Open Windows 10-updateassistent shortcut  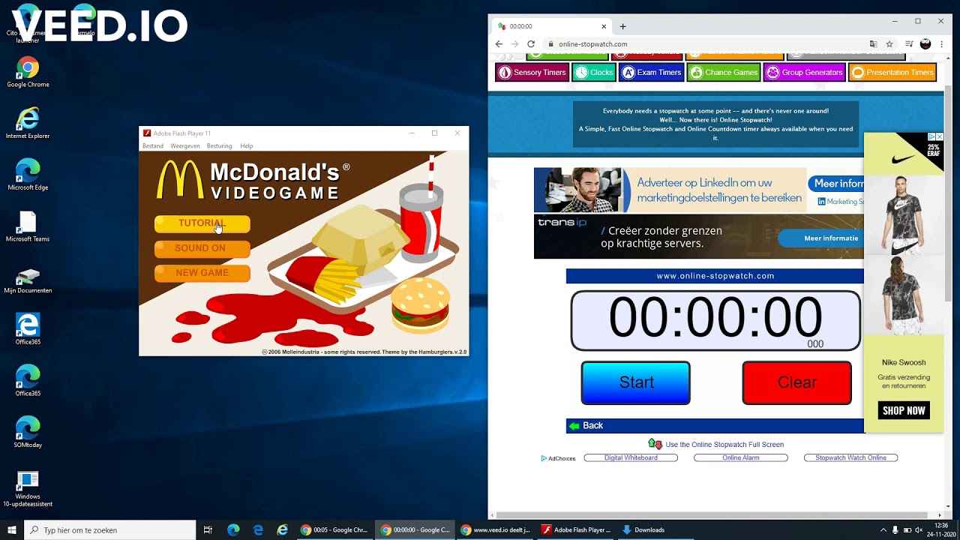(x=28, y=489)
